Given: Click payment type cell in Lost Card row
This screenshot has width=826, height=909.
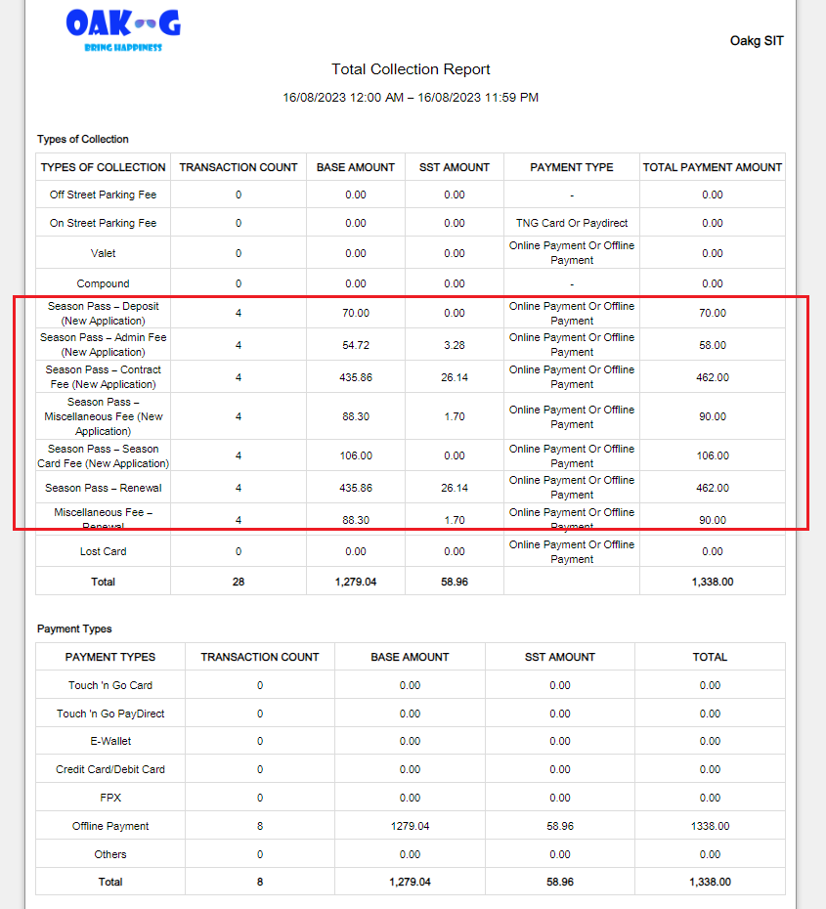Looking at the screenshot, I should point(572,552).
